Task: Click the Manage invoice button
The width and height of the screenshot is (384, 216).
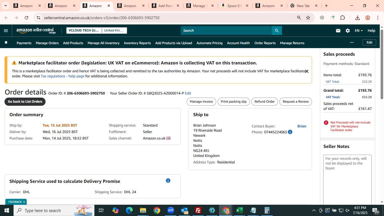Action: click(x=201, y=102)
